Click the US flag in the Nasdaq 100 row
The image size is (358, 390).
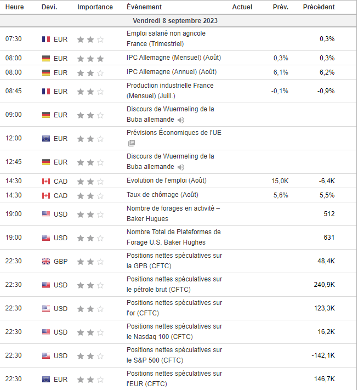[x=46, y=332]
